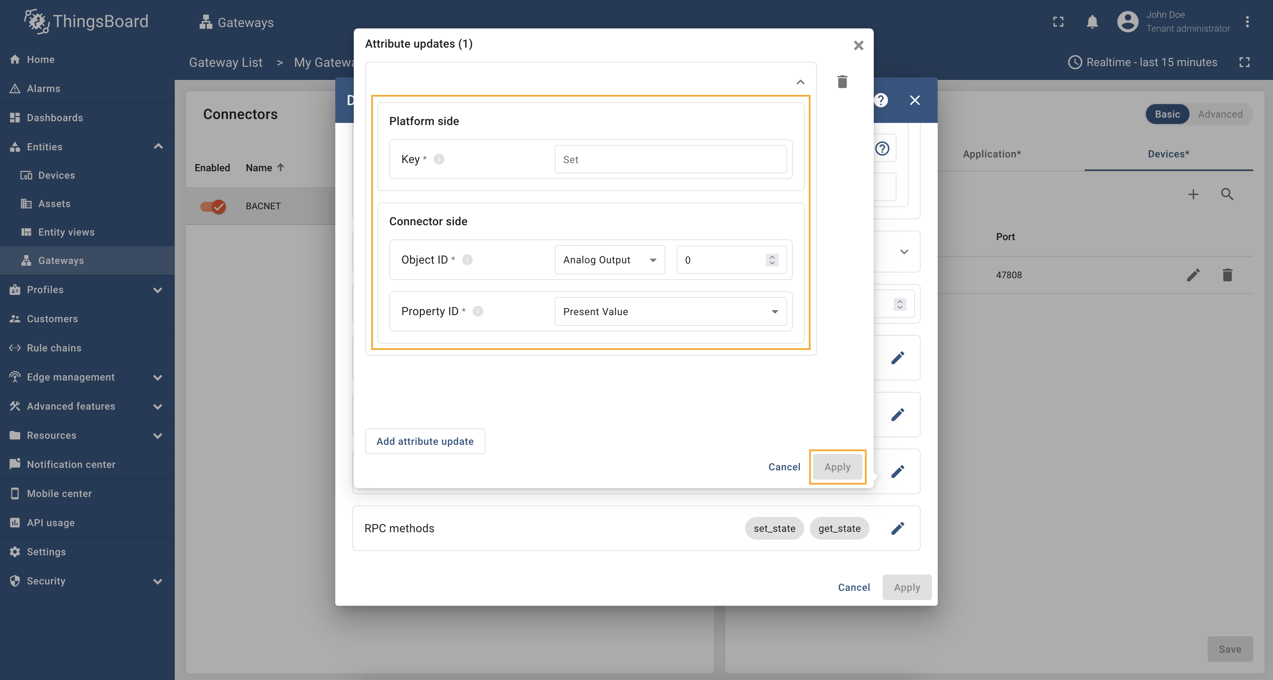Viewport: 1273px width, 680px height.
Task: Click the search icon in Devices tab
Action: click(1226, 194)
